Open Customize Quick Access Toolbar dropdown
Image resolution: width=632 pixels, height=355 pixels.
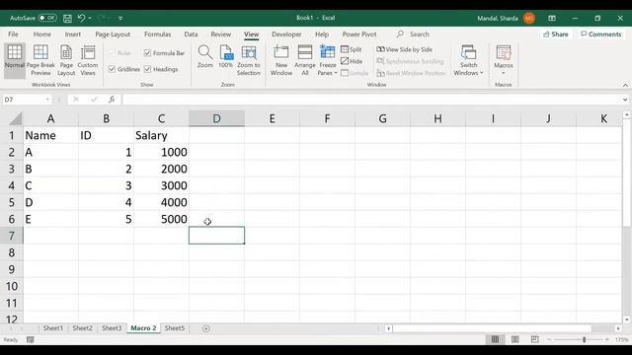120,18
